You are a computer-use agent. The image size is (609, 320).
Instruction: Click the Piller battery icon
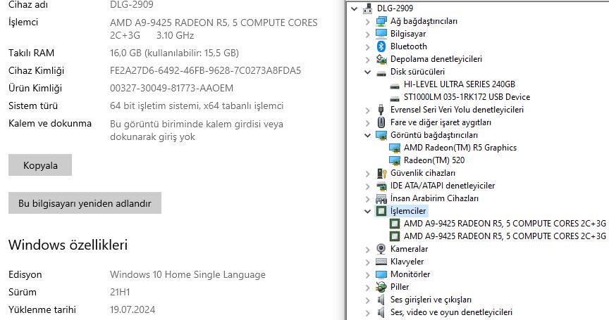(381, 287)
